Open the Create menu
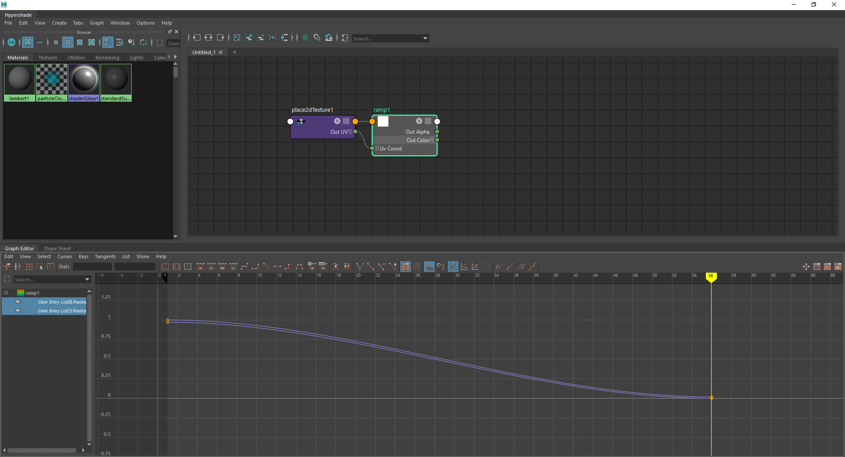 tap(59, 23)
